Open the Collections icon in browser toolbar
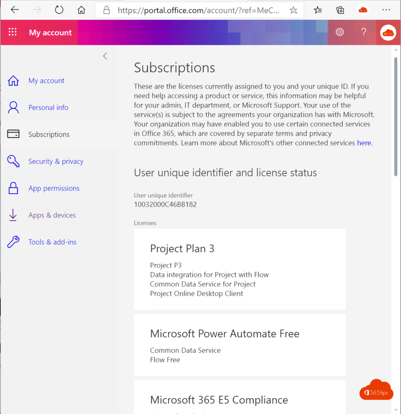This screenshot has height=414, width=401. pos(340,10)
